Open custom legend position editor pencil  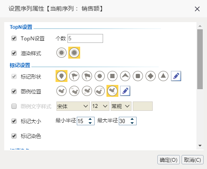(125, 91)
